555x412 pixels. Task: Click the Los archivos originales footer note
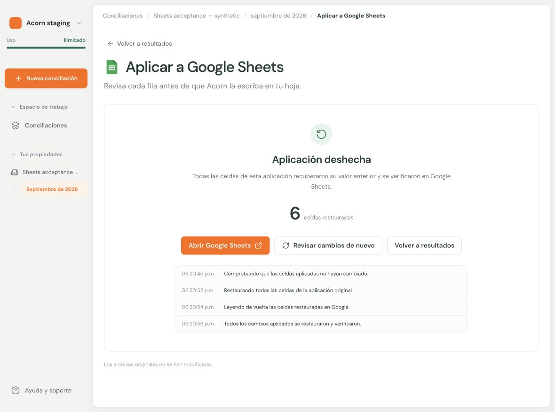tap(158, 364)
